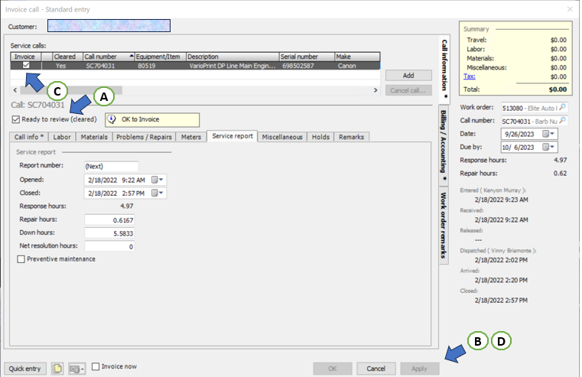Image resolution: width=582 pixels, height=377 pixels.
Task: Select the Call information vertical tab
Action: (444, 70)
